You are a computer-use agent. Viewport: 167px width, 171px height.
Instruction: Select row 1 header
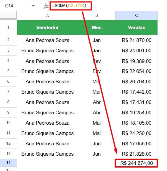tap(8, 27)
